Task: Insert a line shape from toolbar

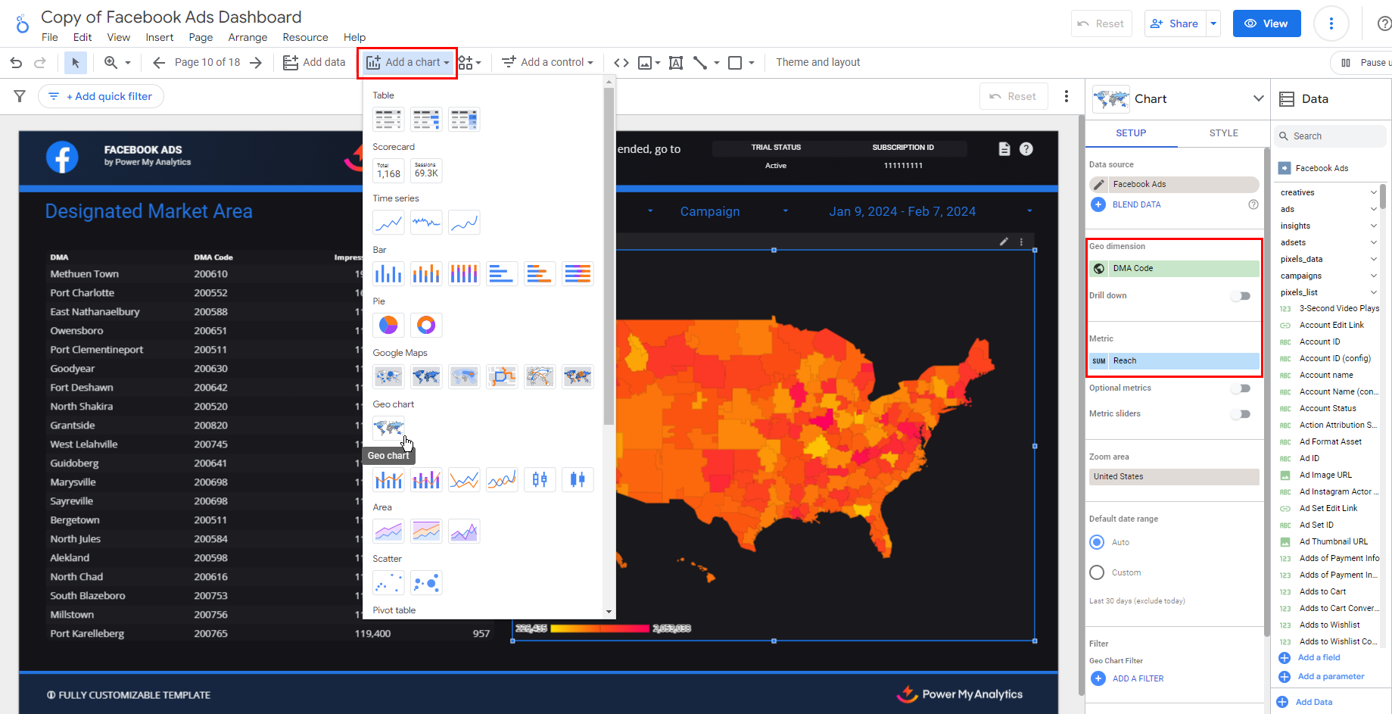Action: pyautogui.click(x=700, y=63)
